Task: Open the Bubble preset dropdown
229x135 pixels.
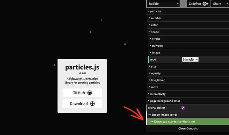Action: [163, 4]
